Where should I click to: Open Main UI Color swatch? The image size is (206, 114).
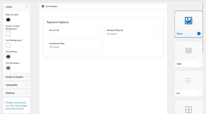[x=8, y=20]
